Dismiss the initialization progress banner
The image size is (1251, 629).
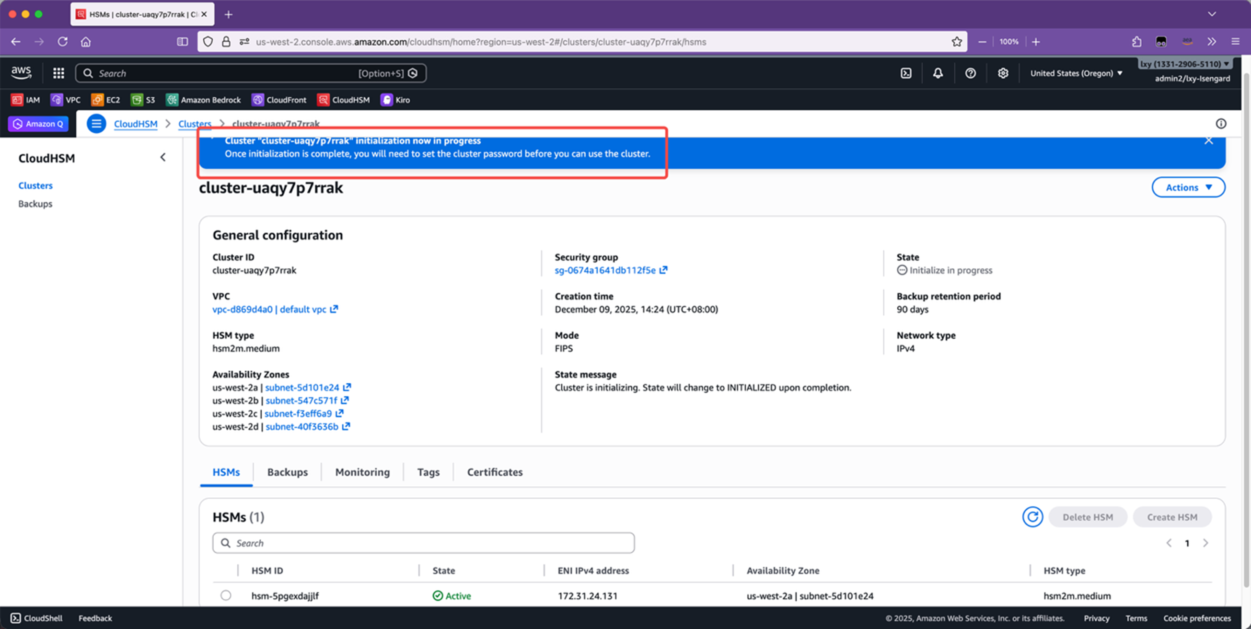coord(1209,141)
